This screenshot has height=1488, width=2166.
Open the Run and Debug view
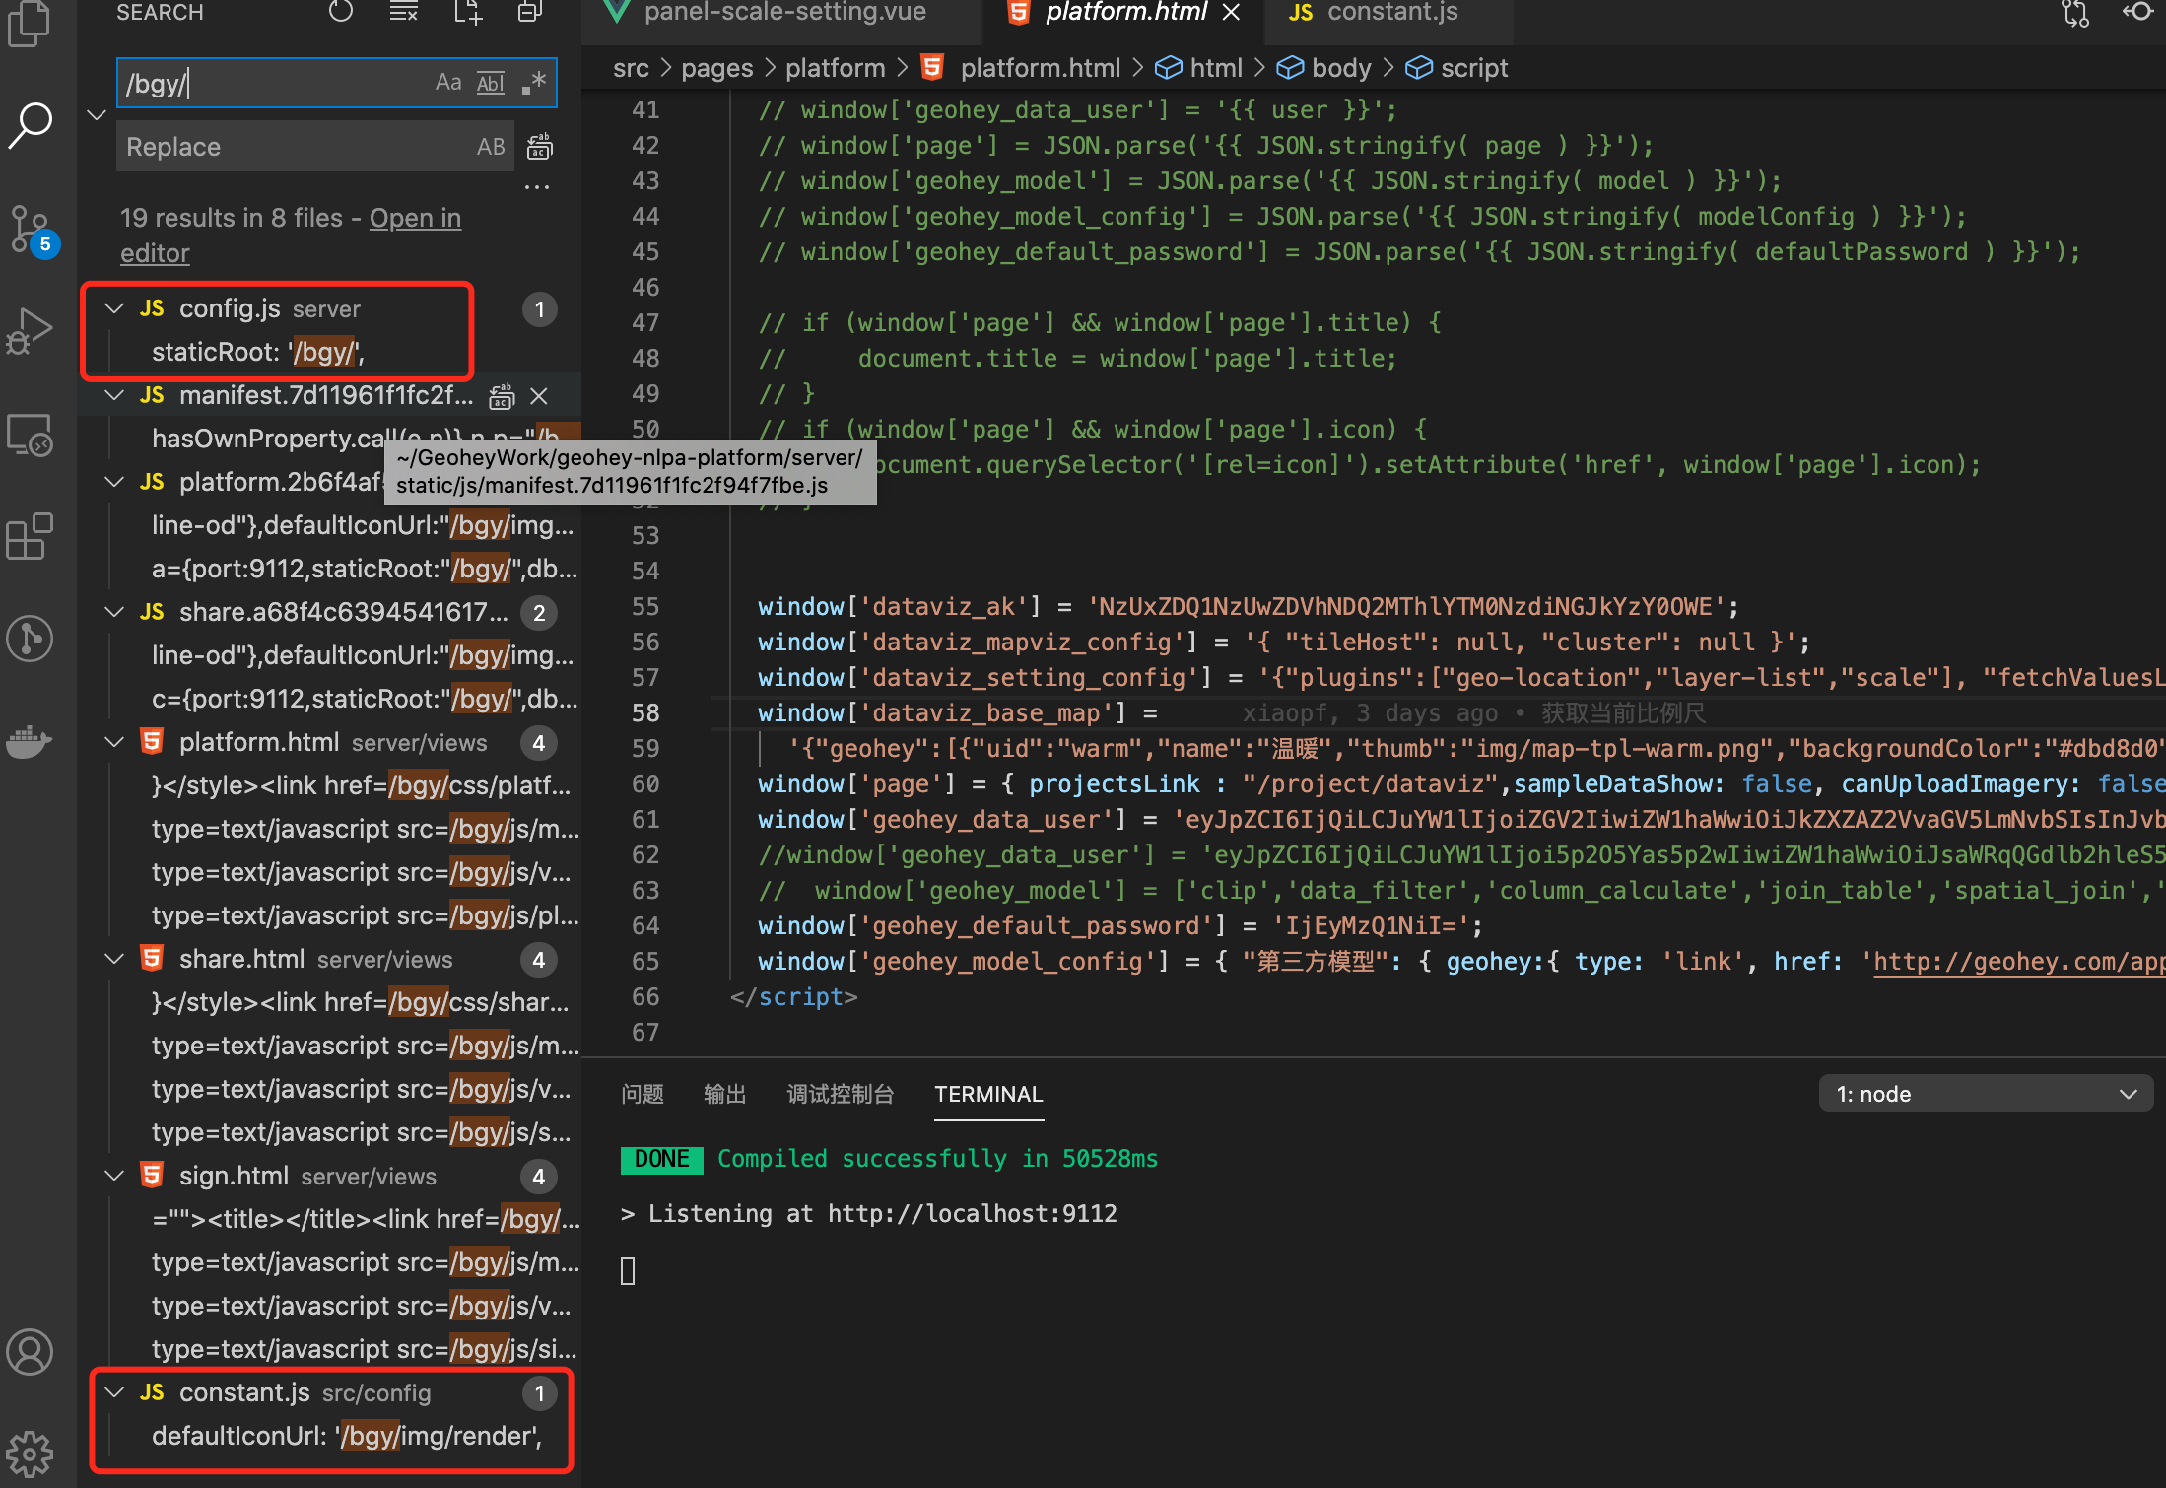coord(30,332)
